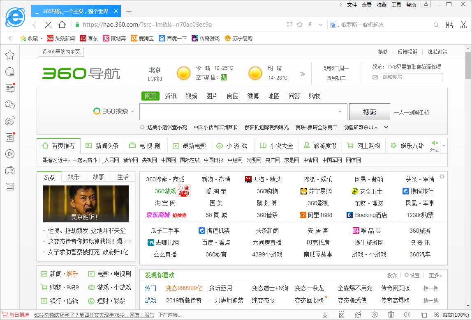This screenshot has height=320, width=472.
Task: Open the downloads icon in status bar
Action: (x=325, y=315)
